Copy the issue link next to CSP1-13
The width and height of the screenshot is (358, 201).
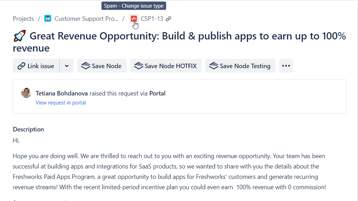[168, 19]
